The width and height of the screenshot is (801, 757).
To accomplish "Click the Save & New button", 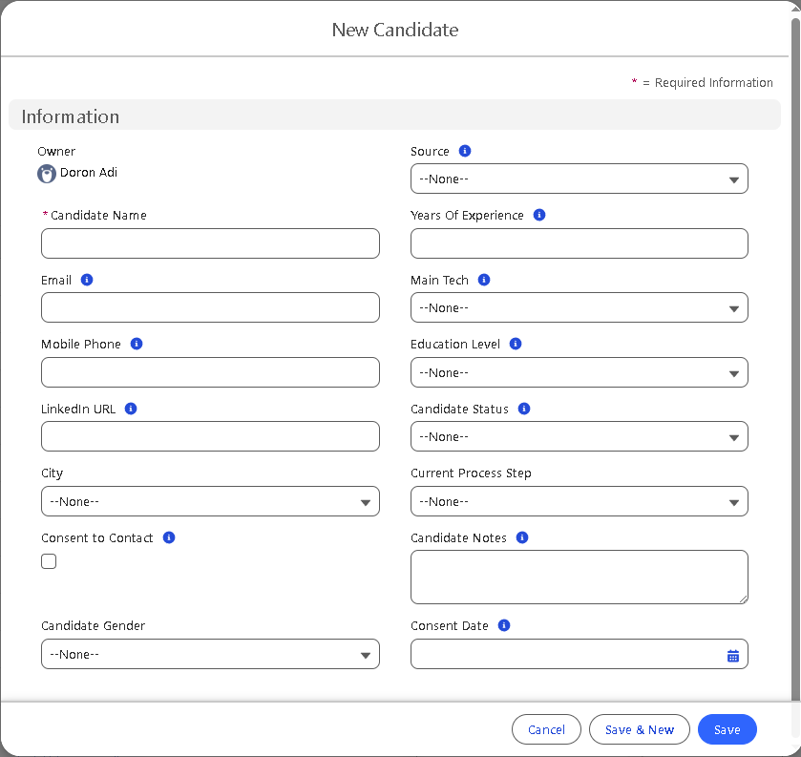I will click(x=640, y=729).
